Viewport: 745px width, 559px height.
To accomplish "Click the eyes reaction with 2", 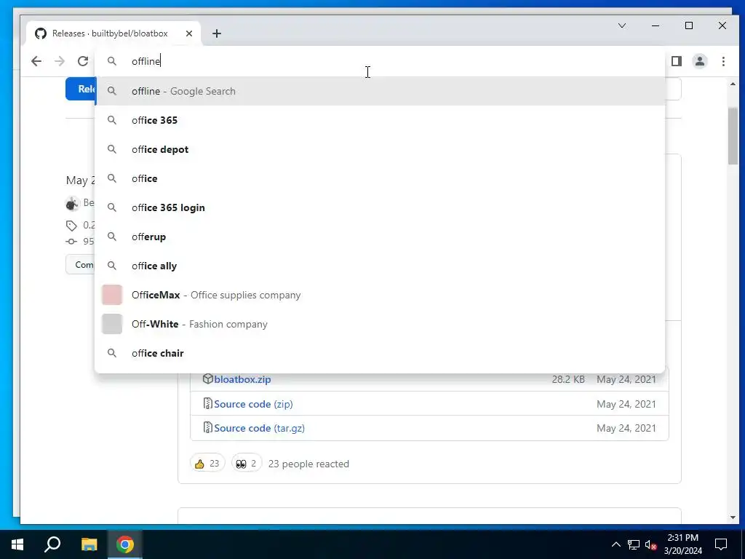I will pos(247,464).
